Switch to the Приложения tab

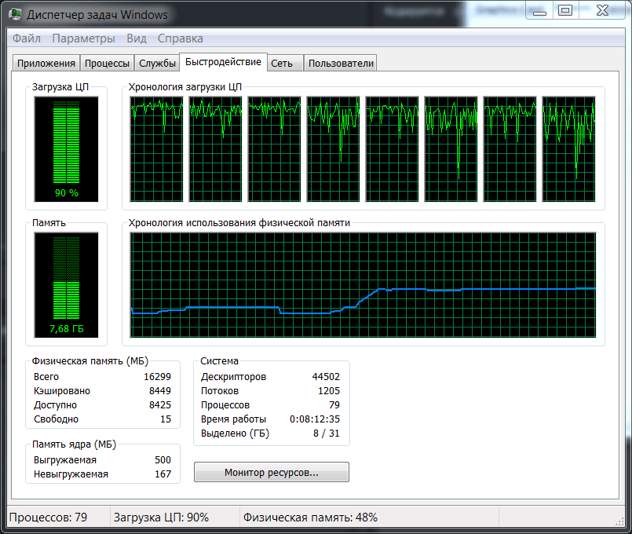pyautogui.click(x=46, y=64)
